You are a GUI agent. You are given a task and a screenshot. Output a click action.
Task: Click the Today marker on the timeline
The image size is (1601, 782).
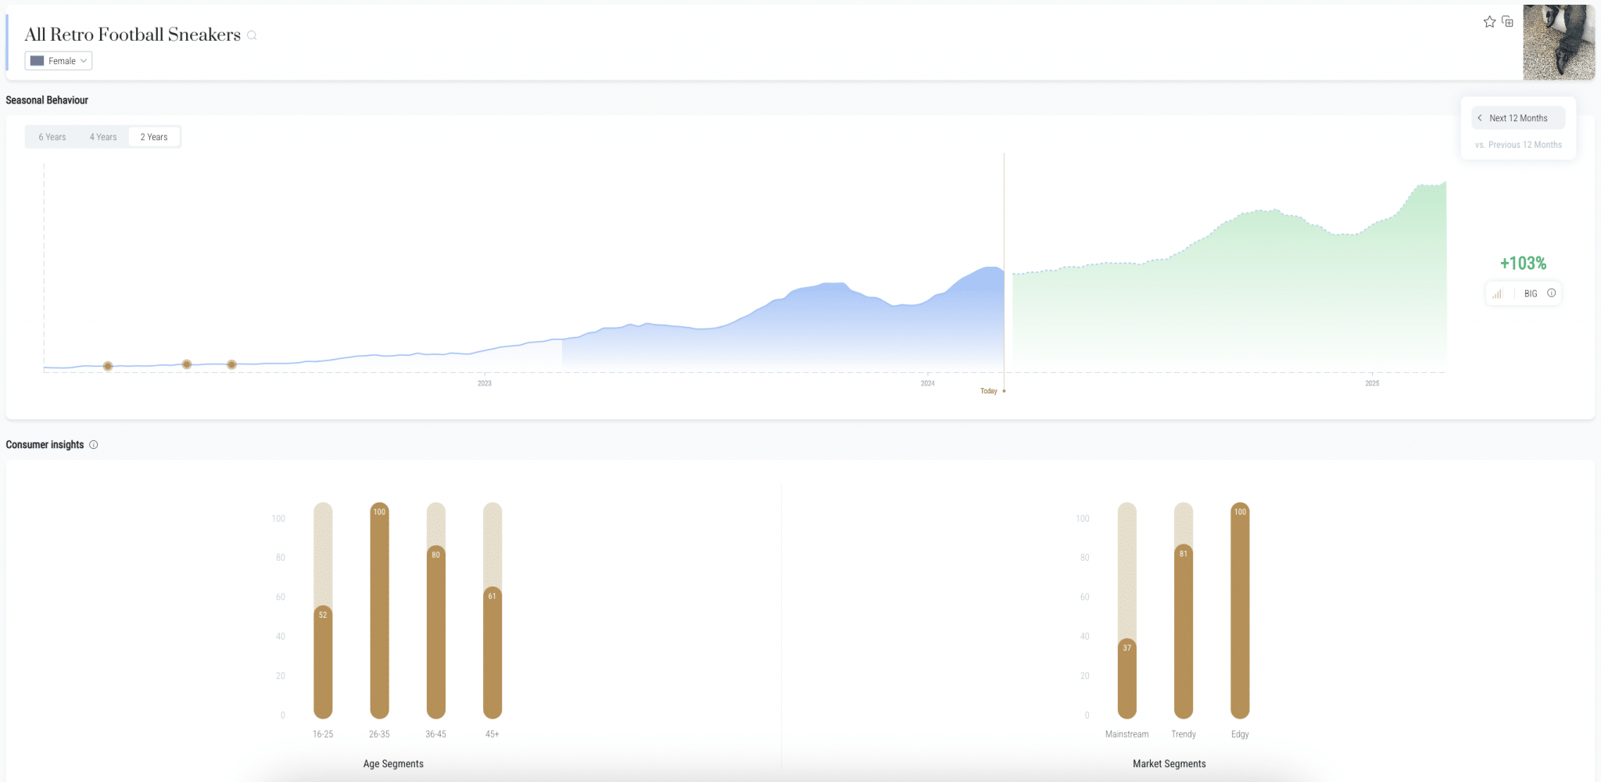click(x=990, y=391)
